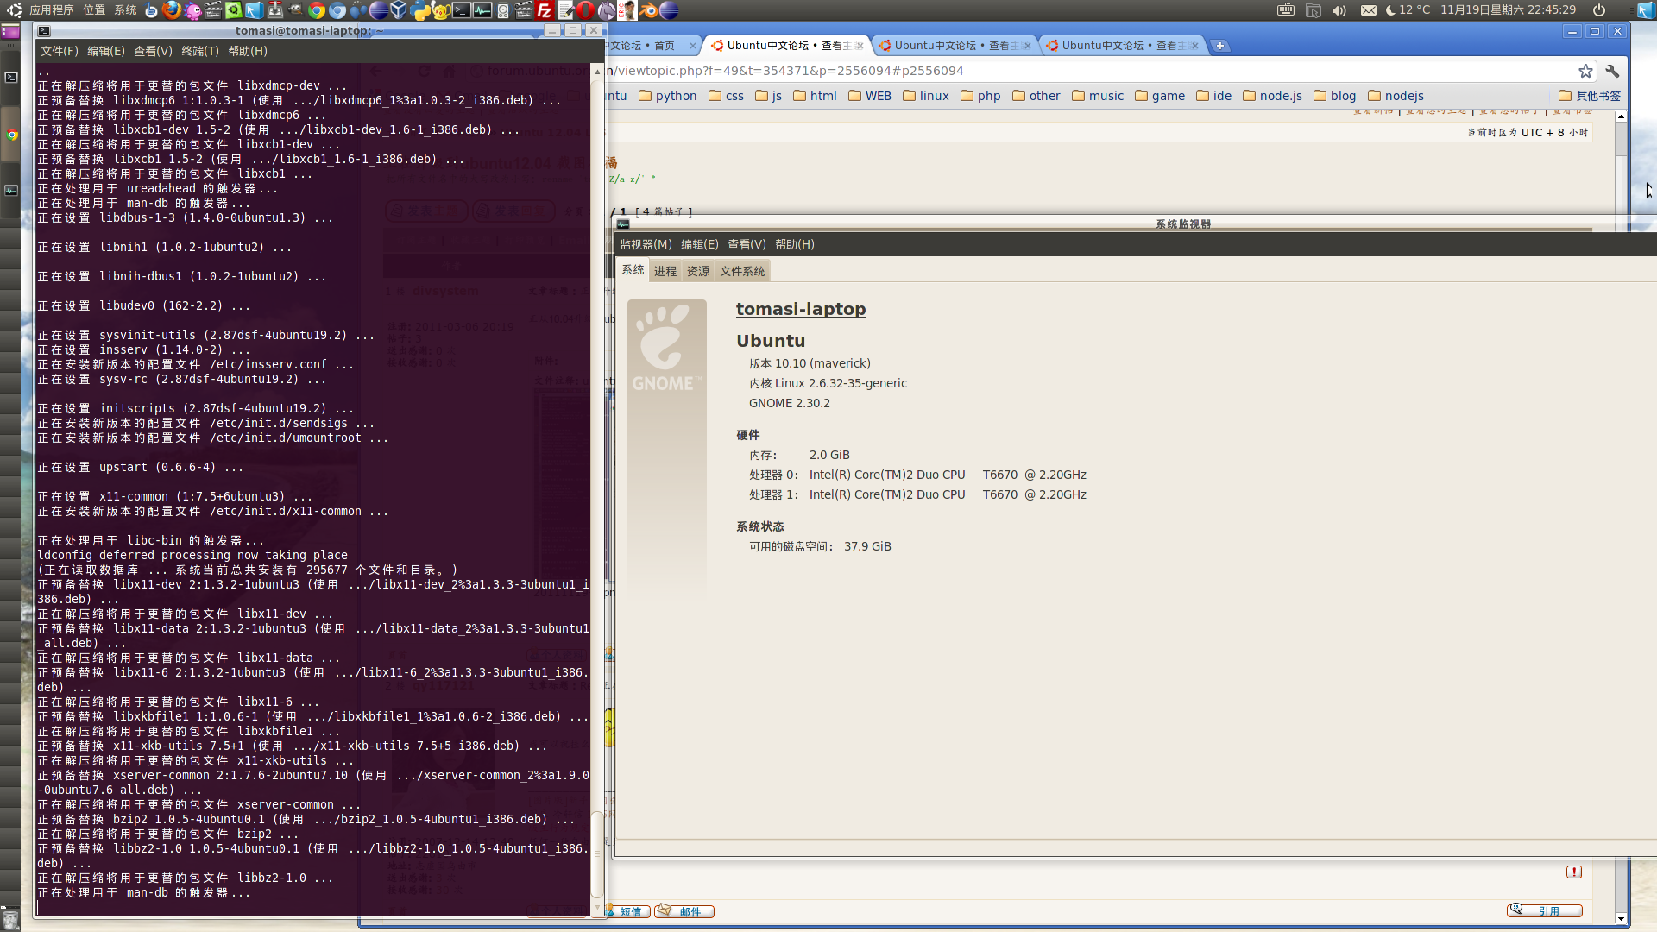
Task: Switch to 进程 tab in system monitor
Action: pyautogui.click(x=665, y=271)
